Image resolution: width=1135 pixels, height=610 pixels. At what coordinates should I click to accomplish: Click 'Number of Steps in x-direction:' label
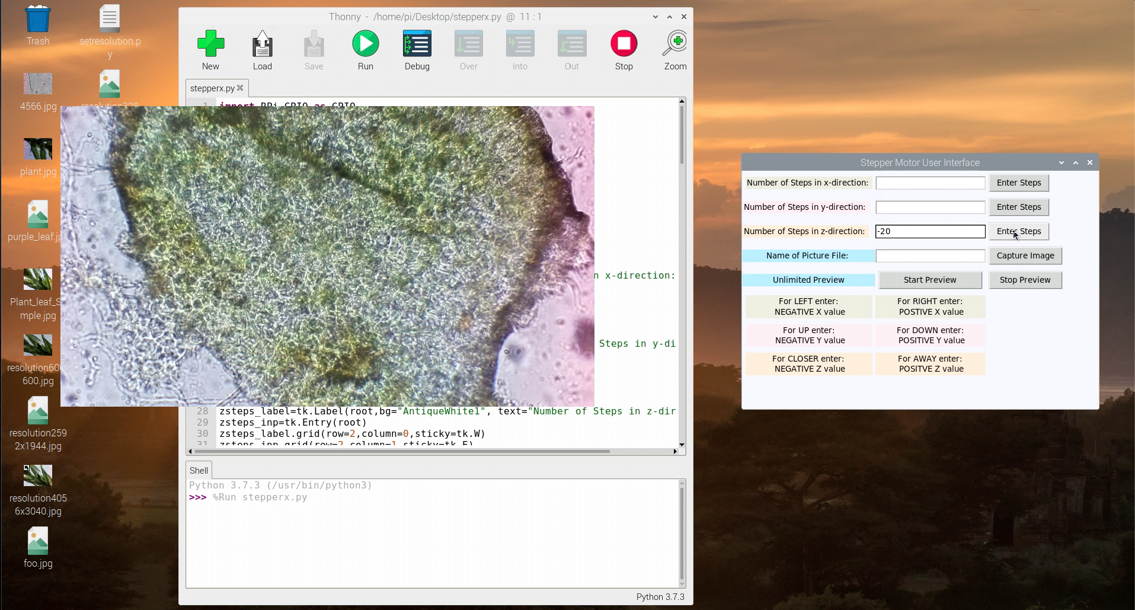[807, 183]
